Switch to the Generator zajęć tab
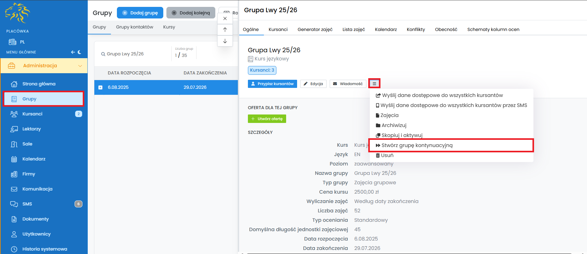Viewport: 587px width, 254px height. click(315, 29)
